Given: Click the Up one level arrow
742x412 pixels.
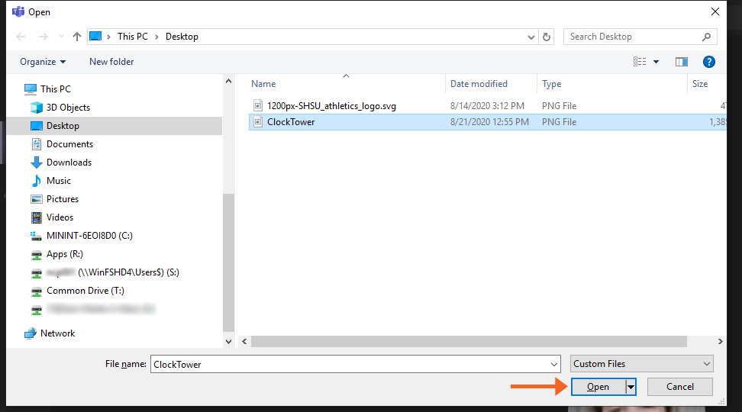Looking at the screenshot, I should click(x=77, y=37).
